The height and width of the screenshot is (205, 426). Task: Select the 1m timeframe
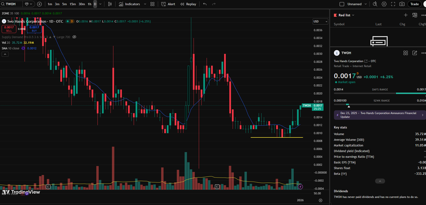pos(50,4)
